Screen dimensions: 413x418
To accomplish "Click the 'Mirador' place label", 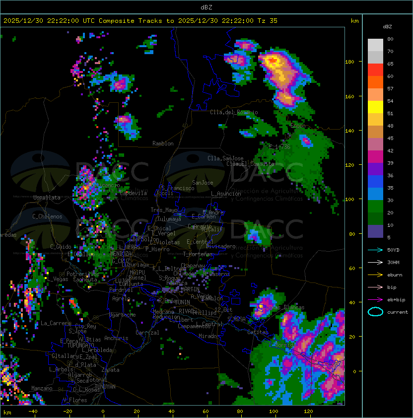I will point(209,336).
